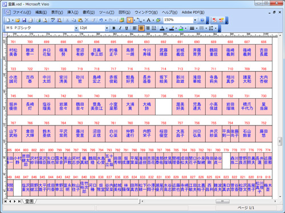The width and height of the screenshot is (285, 213).
Task: Open the 編集(E) menu
Action: (41, 12)
